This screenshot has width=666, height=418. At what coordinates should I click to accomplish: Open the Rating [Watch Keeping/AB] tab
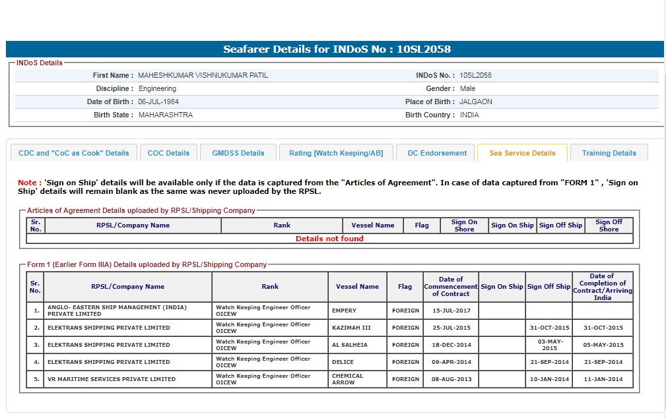point(336,153)
